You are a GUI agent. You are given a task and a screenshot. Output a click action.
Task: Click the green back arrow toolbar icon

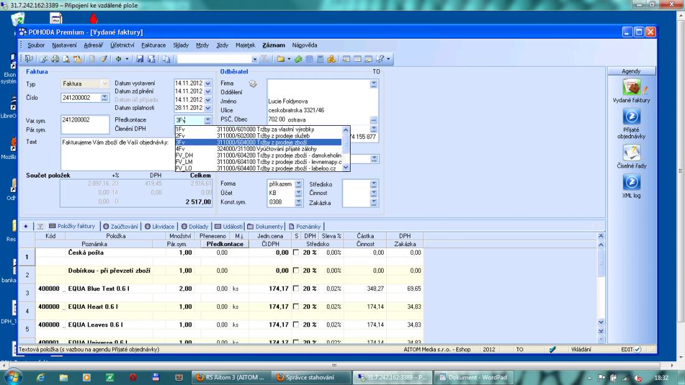click(118, 59)
